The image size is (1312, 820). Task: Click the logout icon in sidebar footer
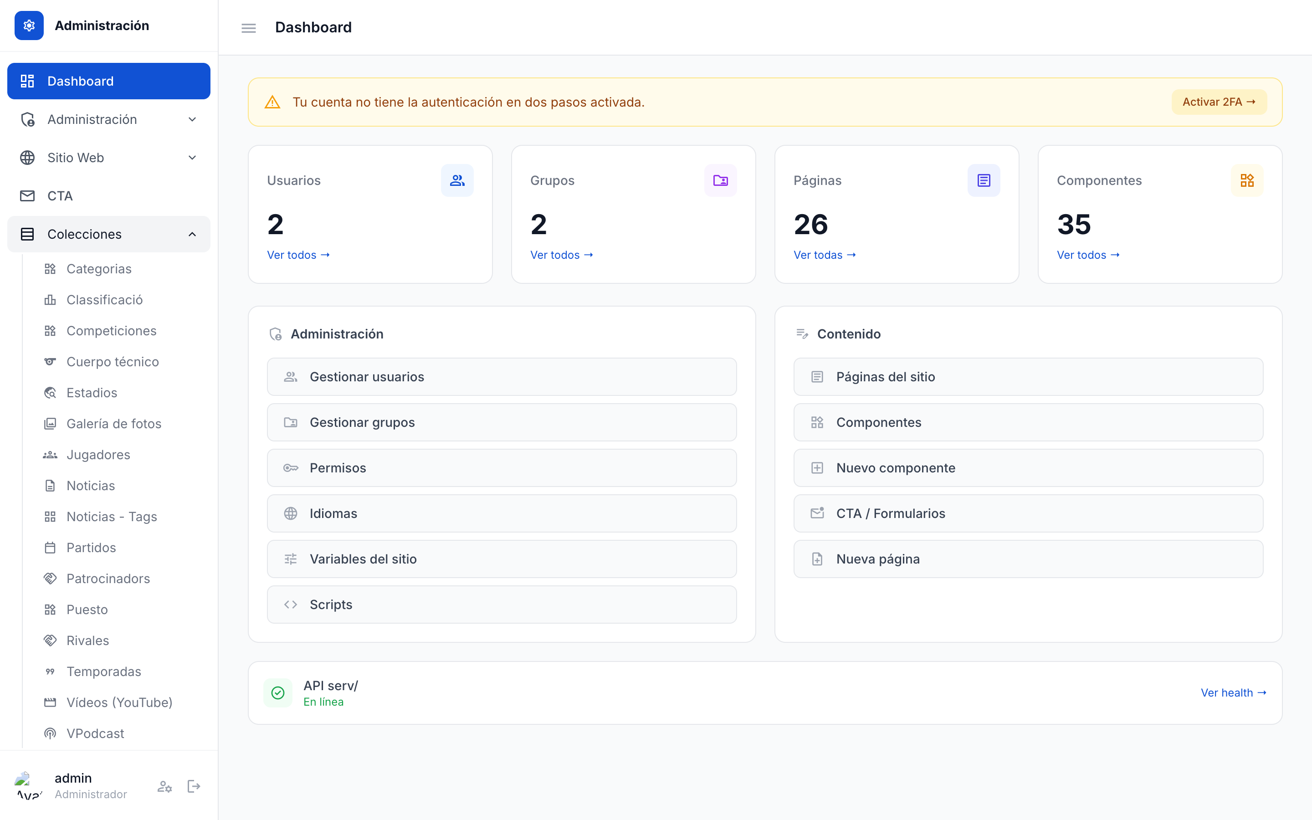coord(194,786)
